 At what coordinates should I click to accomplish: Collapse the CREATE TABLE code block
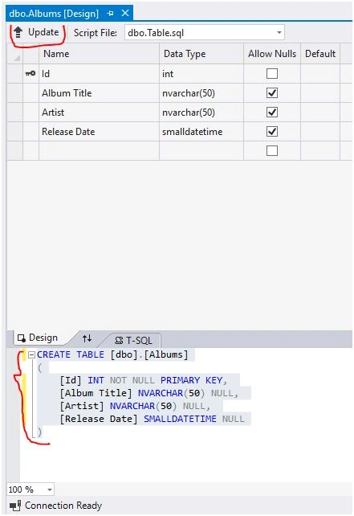31,354
